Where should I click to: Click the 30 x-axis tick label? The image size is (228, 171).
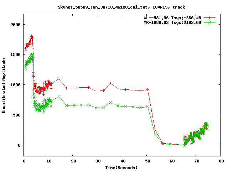(98, 161)
